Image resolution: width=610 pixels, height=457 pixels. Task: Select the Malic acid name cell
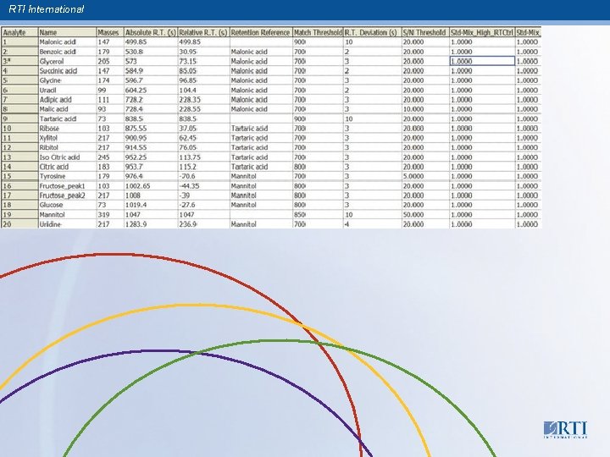pos(67,109)
